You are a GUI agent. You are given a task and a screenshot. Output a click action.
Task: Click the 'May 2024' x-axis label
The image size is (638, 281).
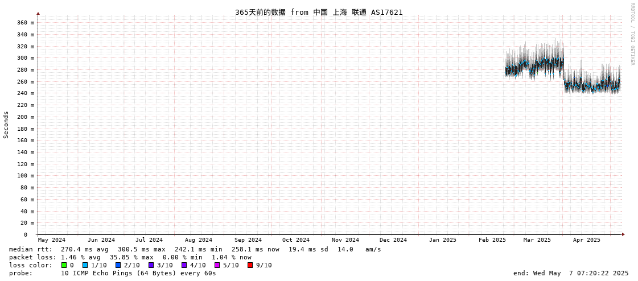[52, 240]
